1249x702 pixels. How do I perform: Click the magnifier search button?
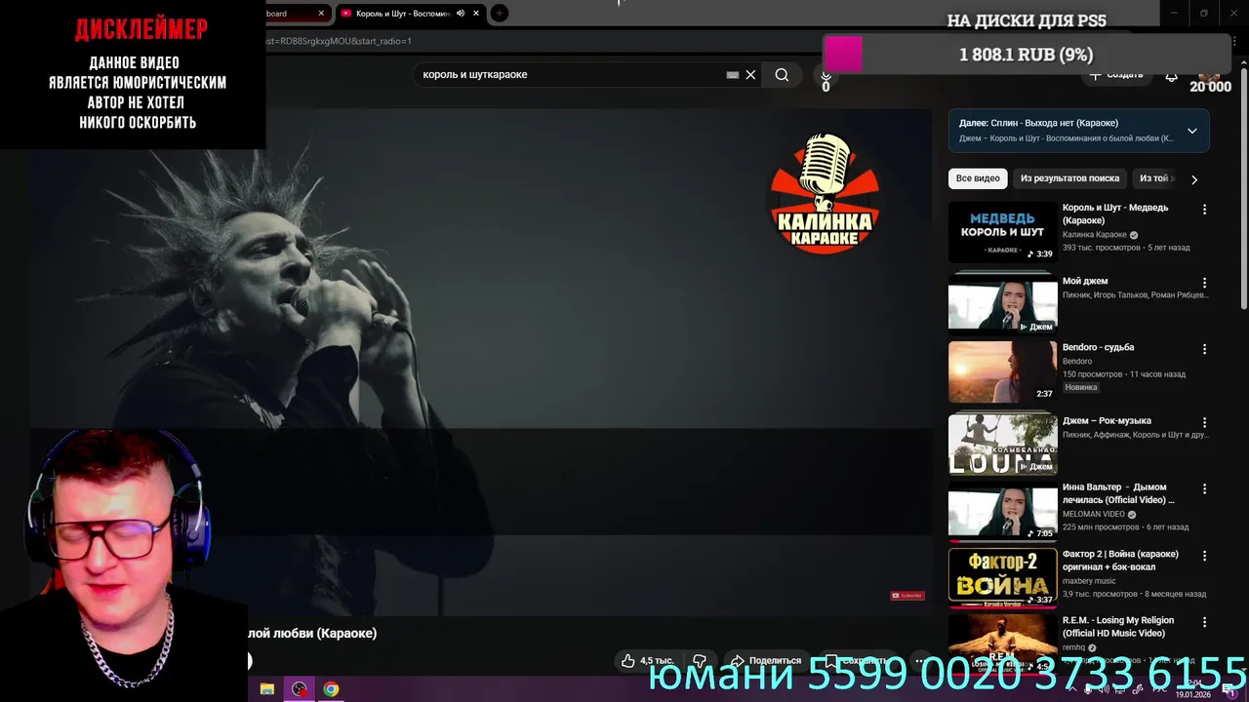point(782,75)
